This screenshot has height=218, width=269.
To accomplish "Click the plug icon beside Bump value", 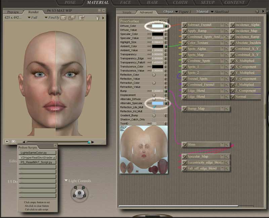I will point(166,91).
